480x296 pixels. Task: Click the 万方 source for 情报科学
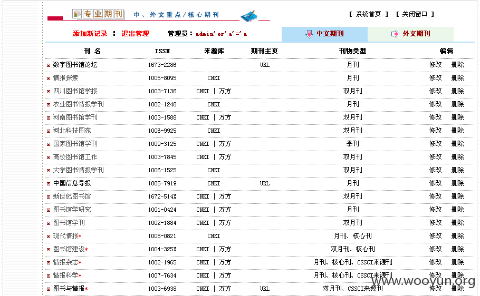pos(225,275)
